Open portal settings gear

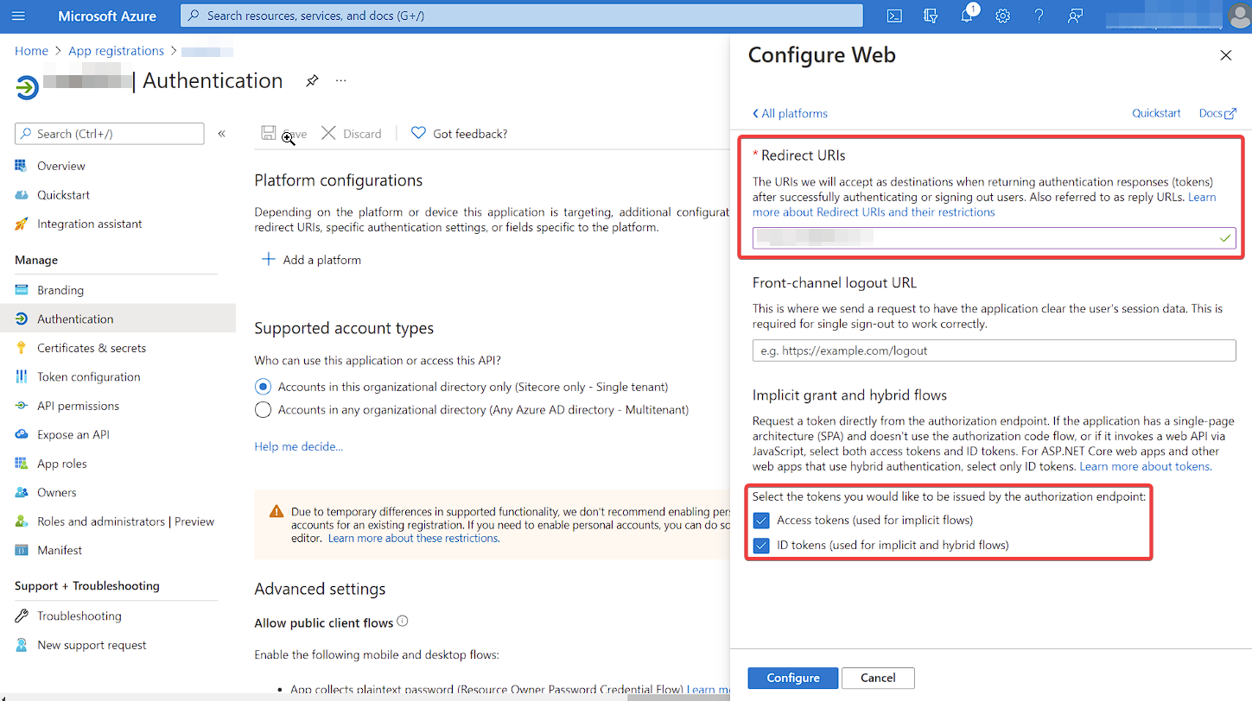tap(1002, 16)
